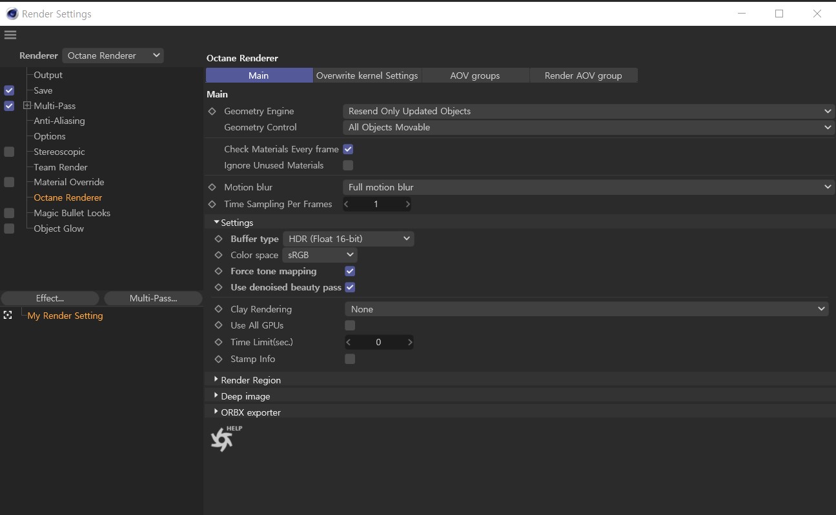The height and width of the screenshot is (515, 836).
Task: Select Output in settings list
Action: [48, 75]
